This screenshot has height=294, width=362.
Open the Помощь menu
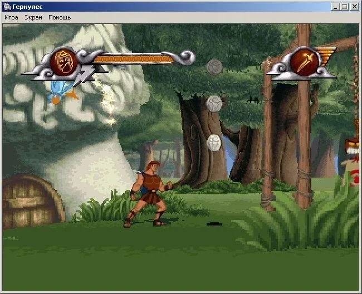coord(60,17)
